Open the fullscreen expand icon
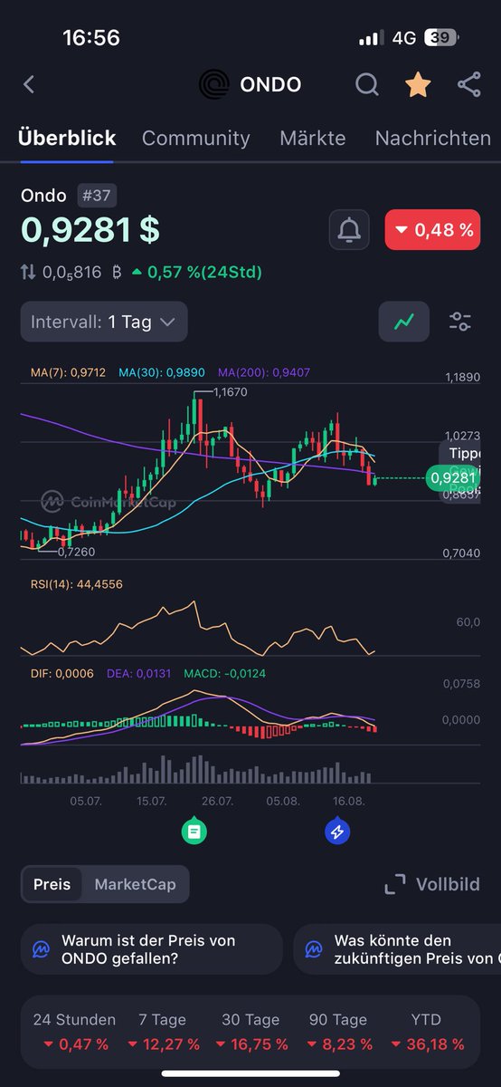 (395, 884)
